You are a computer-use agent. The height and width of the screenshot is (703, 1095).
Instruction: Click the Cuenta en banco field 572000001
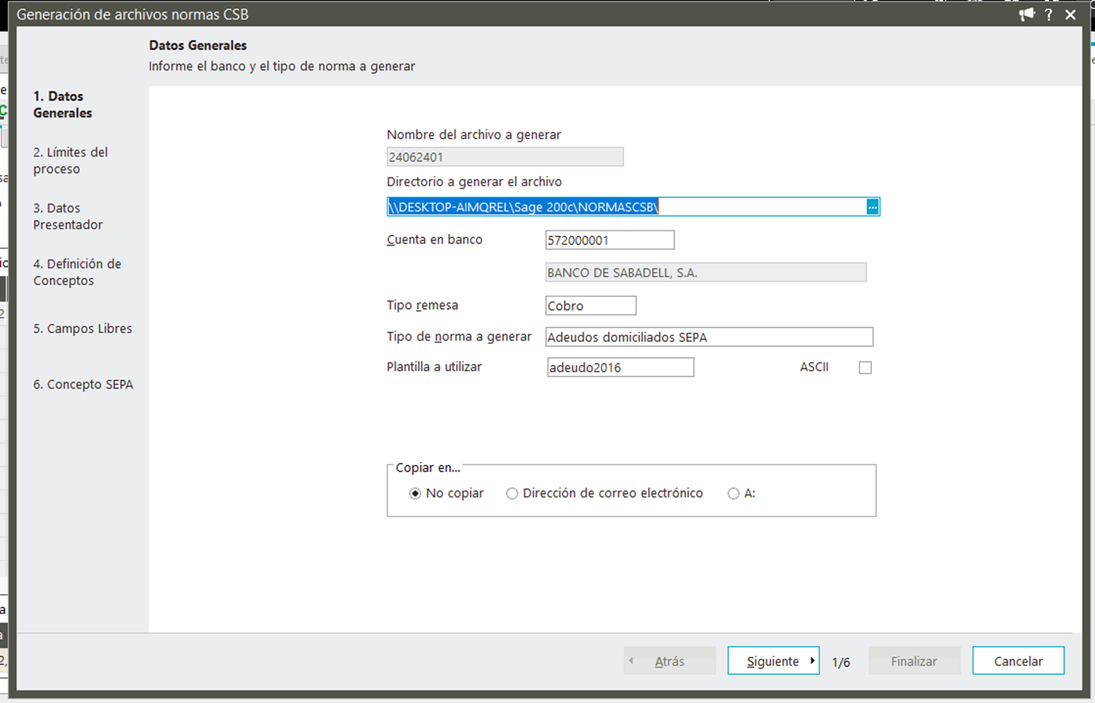tap(610, 240)
